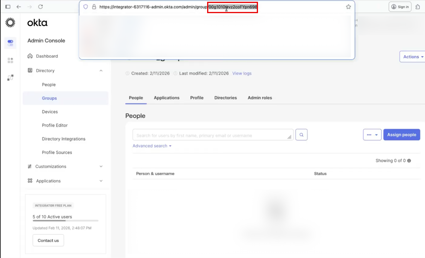Click the info icon beside Showing 0 of 0
Image resolution: width=425 pixels, height=258 pixels.
pos(409,161)
